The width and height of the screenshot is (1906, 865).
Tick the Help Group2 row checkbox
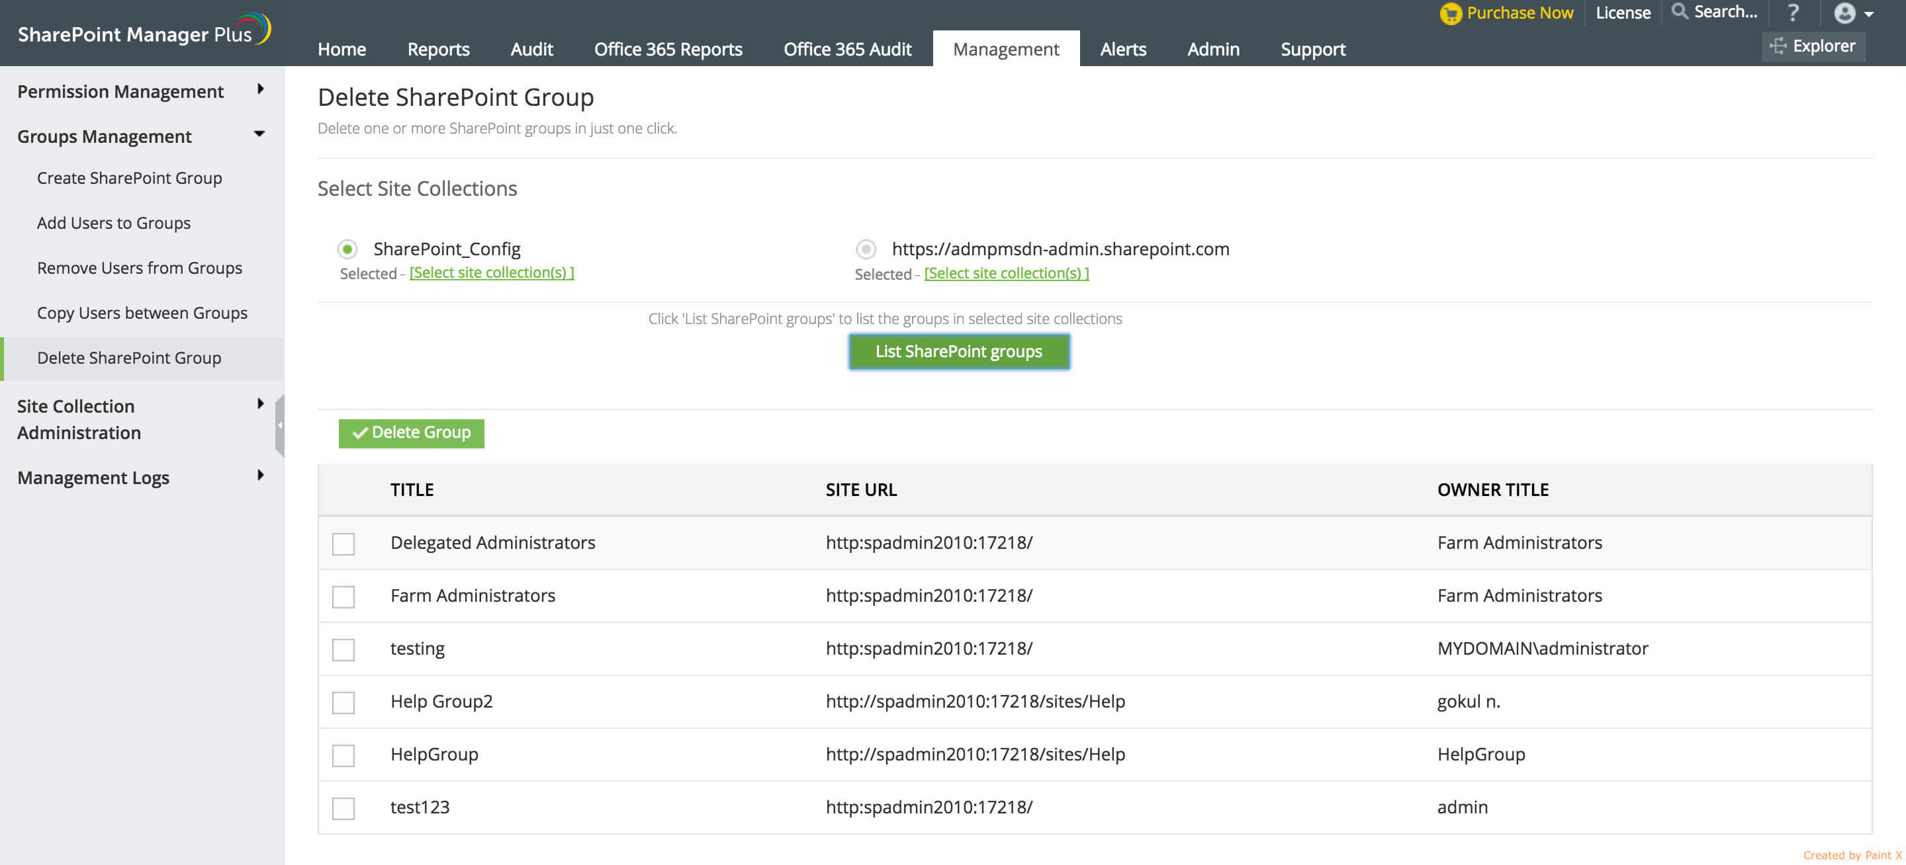coord(343,702)
